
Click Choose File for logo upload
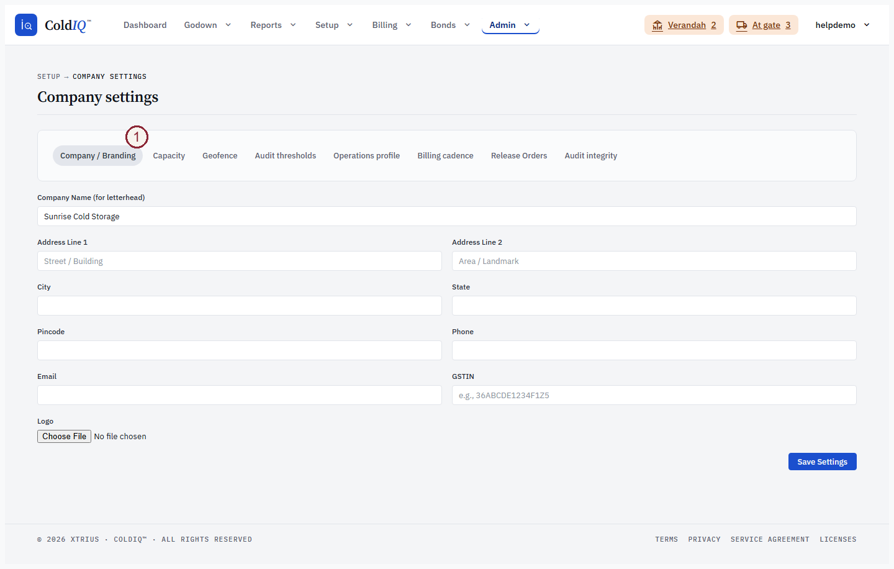pyautogui.click(x=64, y=436)
